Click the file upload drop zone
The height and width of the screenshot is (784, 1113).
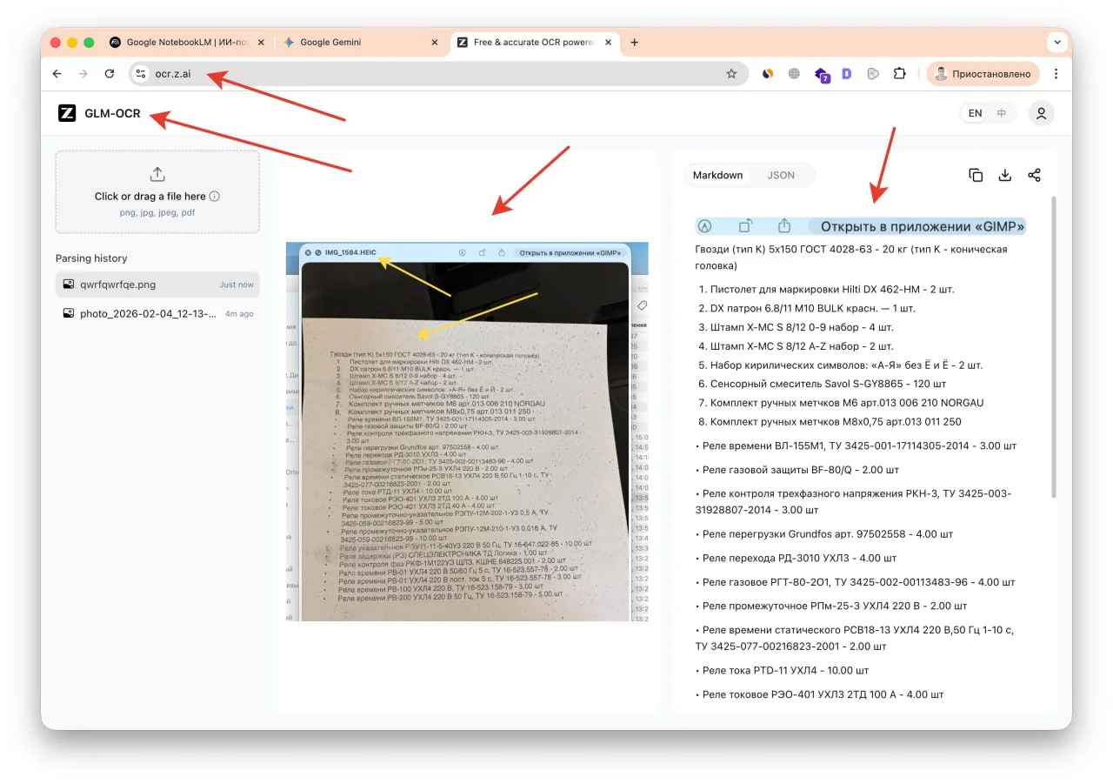pos(157,191)
